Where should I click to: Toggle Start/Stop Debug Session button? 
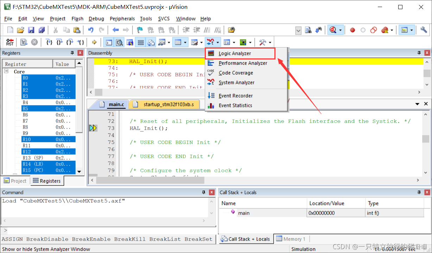tap(332, 30)
